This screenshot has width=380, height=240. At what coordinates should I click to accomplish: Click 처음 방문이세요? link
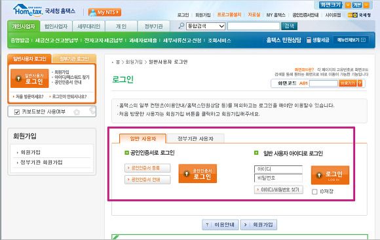[29, 96]
